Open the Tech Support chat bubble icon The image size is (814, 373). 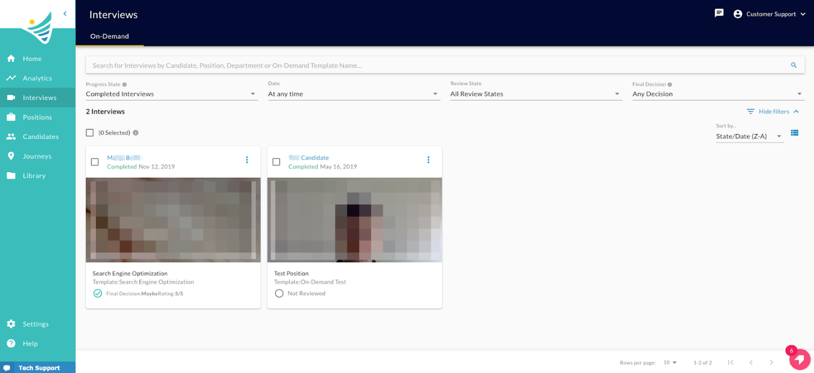[6, 368]
